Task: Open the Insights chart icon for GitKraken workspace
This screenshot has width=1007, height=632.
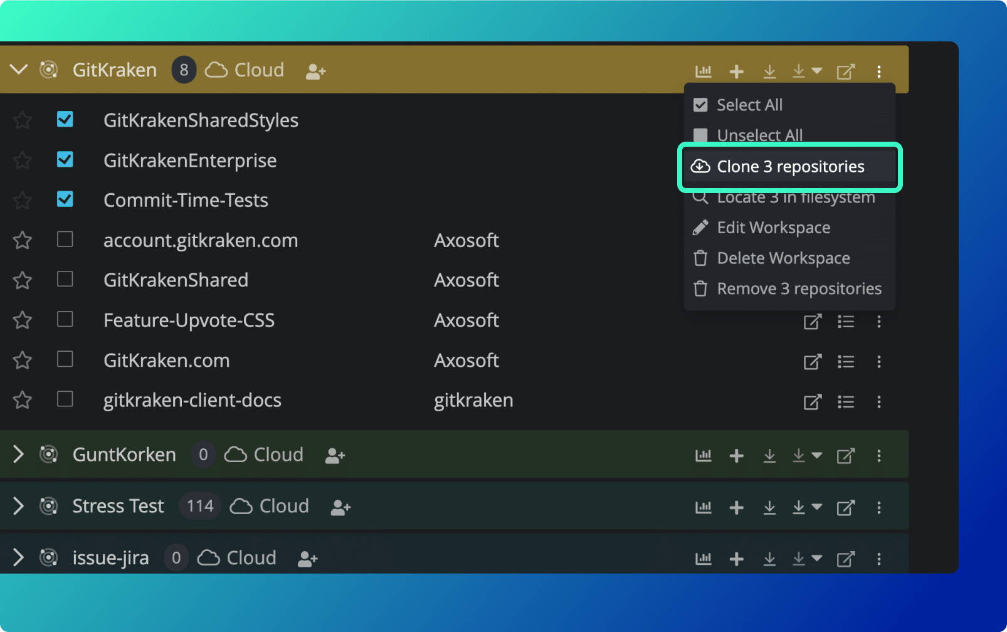Action: (703, 71)
